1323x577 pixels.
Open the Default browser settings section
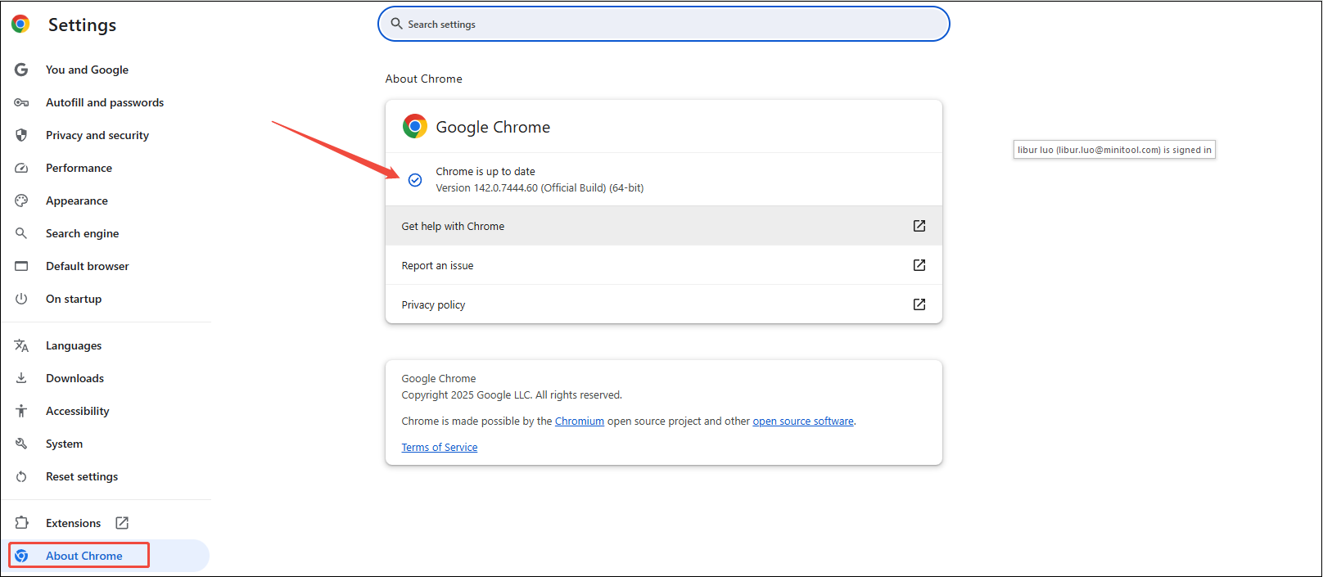click(x=87, y=266)
